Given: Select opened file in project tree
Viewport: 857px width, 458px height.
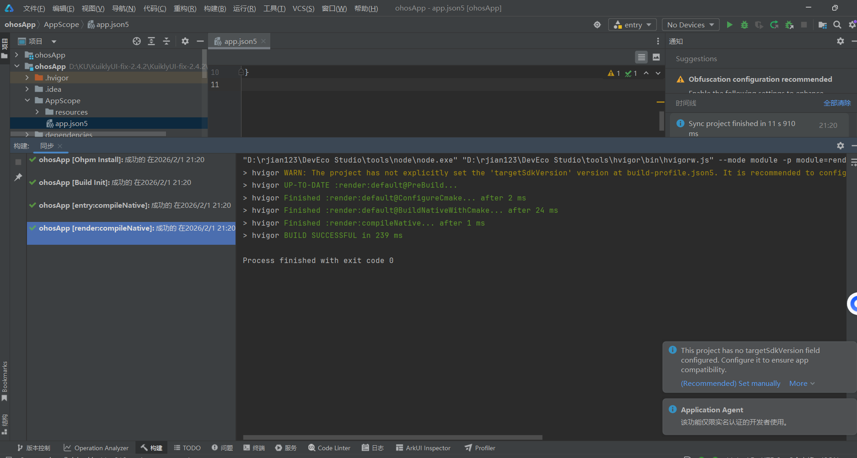Looking at the screenshot, I should (137, 41).
